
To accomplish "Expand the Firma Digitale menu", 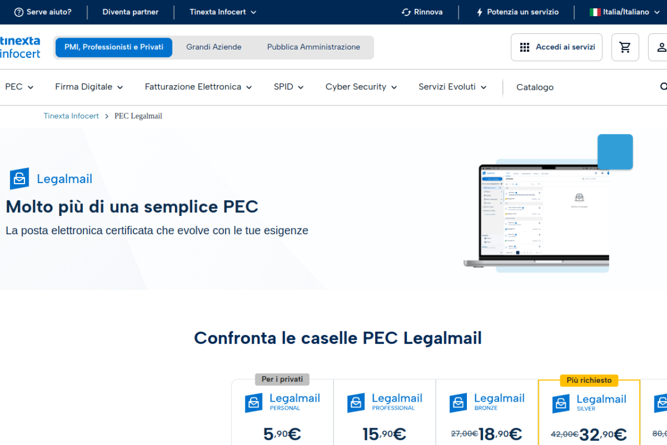I will [x=89, y=87].
